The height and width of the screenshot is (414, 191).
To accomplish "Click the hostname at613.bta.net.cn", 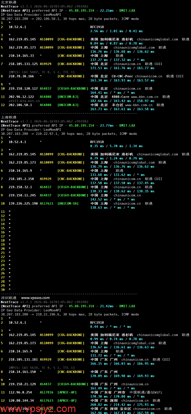I will (x=24, y=101).
